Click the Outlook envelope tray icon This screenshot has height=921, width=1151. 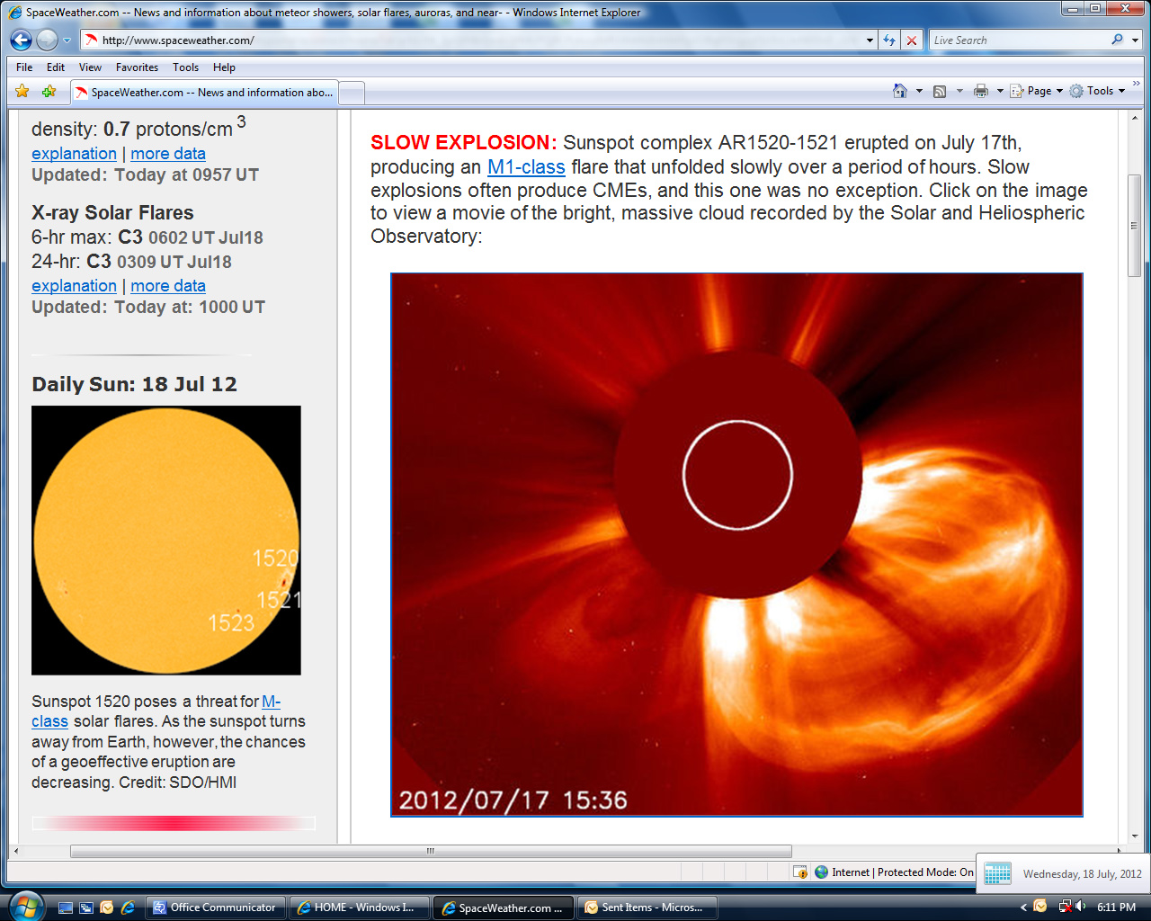click(x=1040, y=907)
